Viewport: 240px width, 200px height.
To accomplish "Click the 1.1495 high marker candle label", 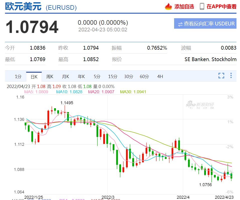I will click(67, 103).
